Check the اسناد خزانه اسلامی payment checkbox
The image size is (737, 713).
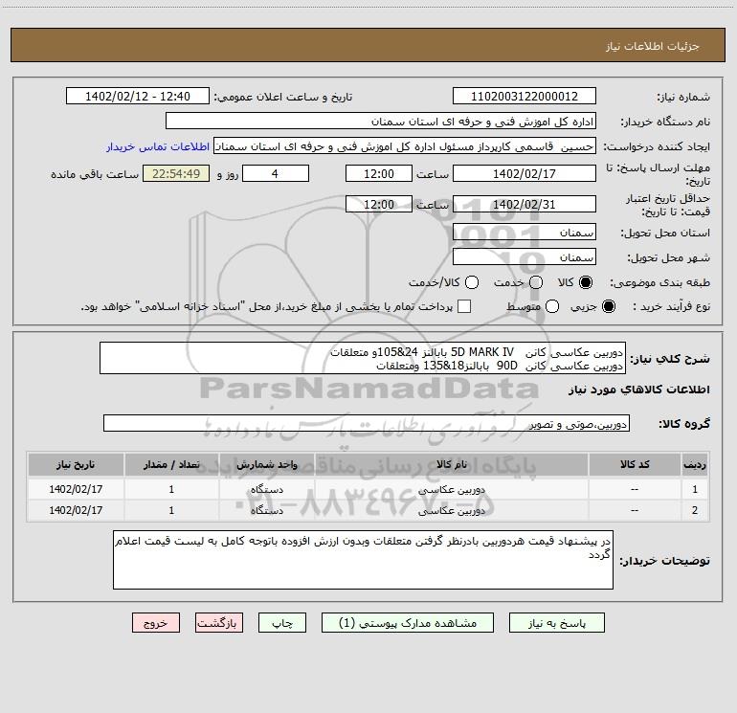[x=464, y=306]
